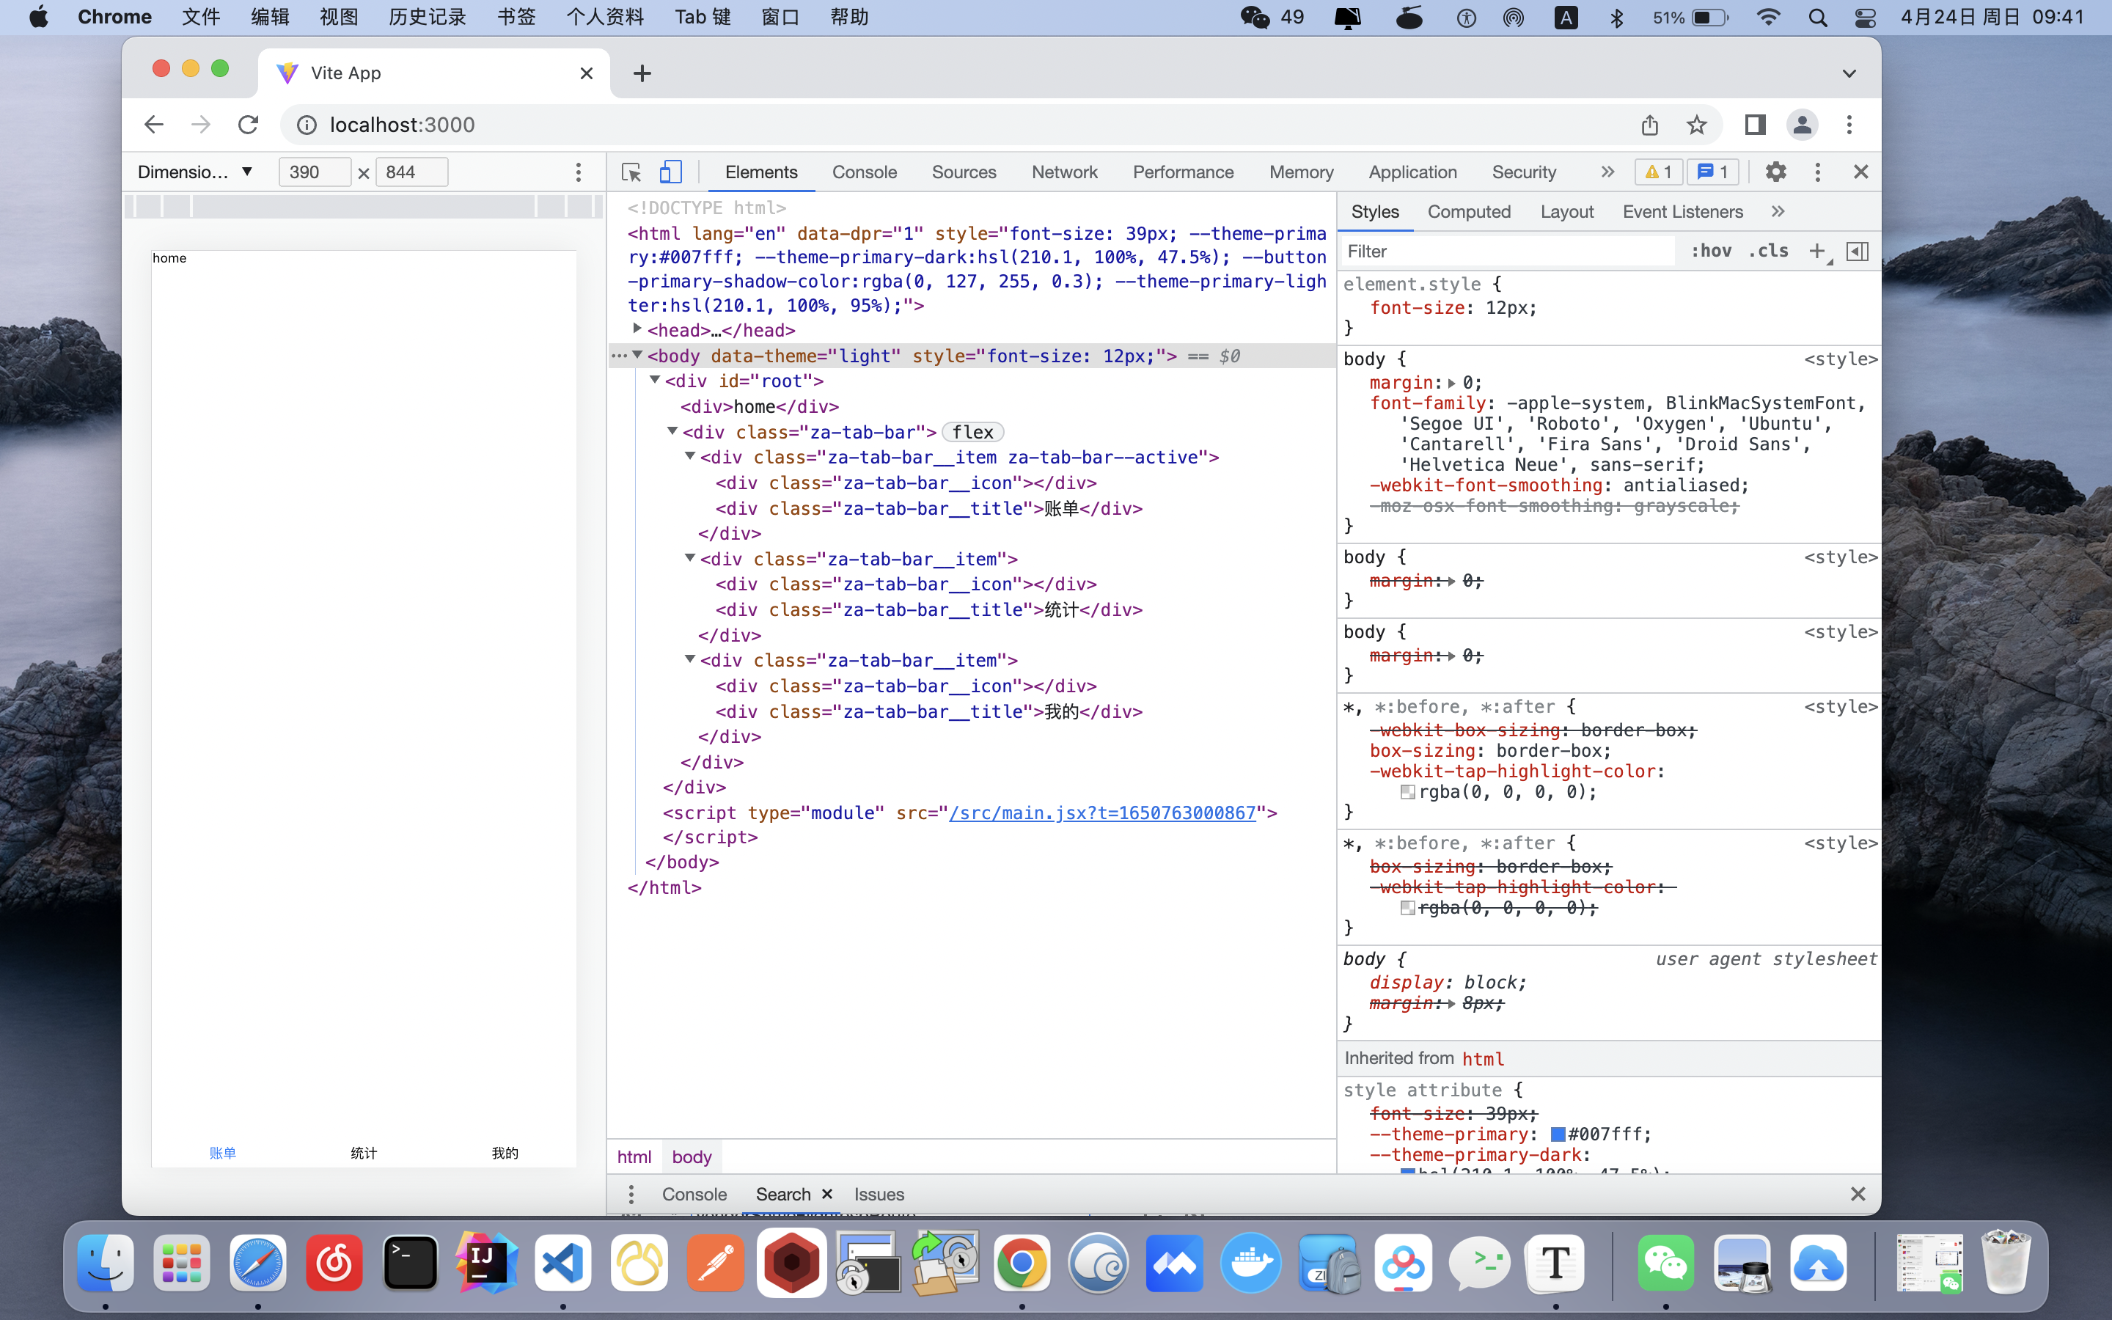Viewport: 2112px width, 1320px height.
Task: Show more DevTools tabs chevron
Action: 1607,172
